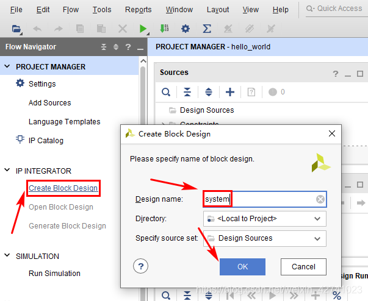368x301 pixels.
Task: Click the Sources panel search icon
Action: tap(166, 92)
